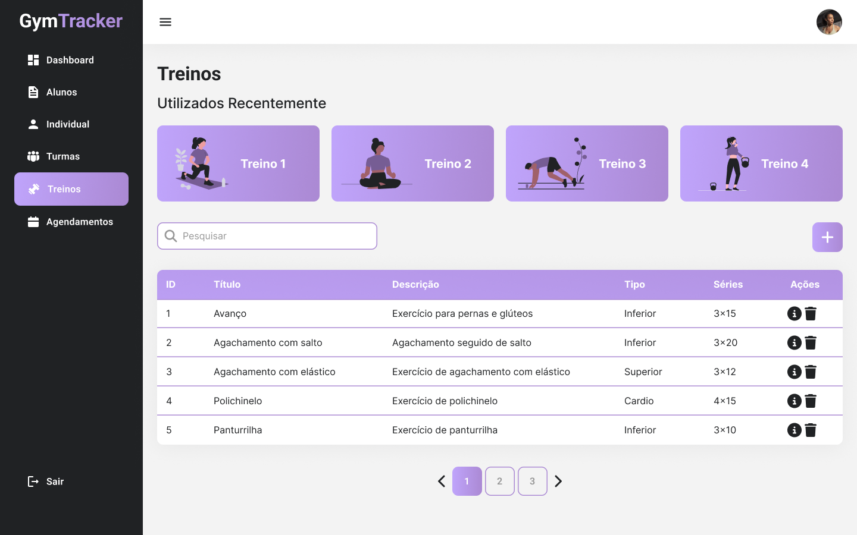Click Sair to log out
The image size is (857, 535).
click(55, 481)
